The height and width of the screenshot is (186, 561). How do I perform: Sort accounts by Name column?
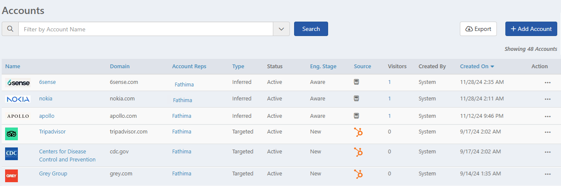[13, 67]
